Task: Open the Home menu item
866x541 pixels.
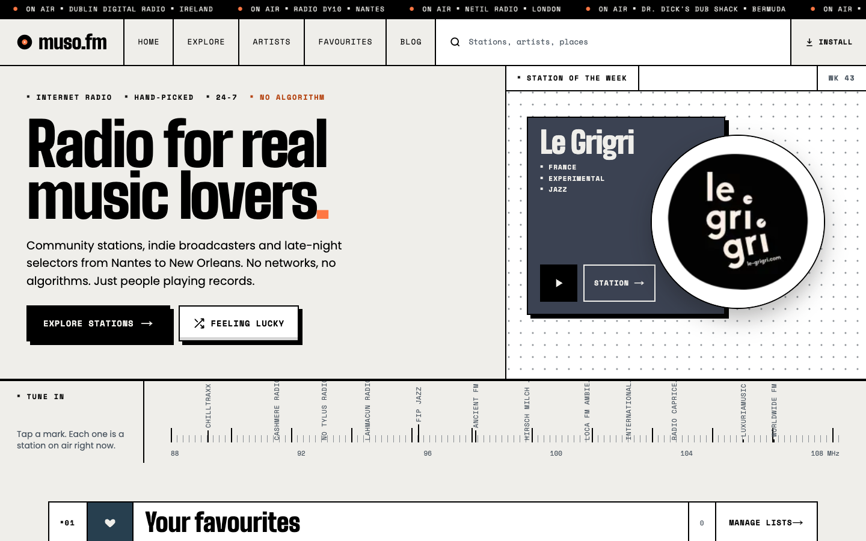Action: pyautogui.click(x=149, y=42)
